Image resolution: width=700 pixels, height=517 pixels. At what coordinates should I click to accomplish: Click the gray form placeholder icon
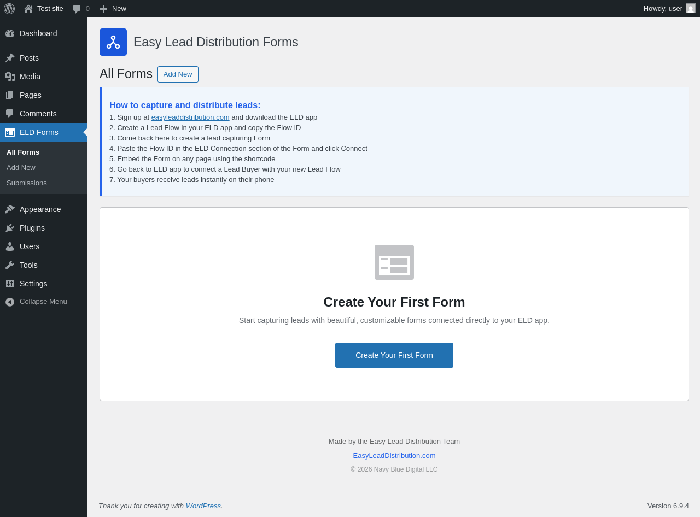click(394, 262)
